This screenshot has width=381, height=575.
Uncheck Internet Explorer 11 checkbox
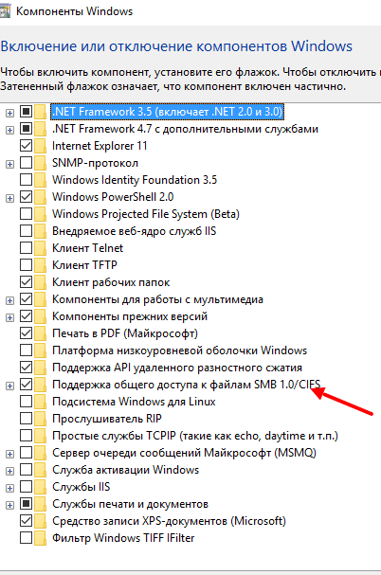click(x=26, y=146)
